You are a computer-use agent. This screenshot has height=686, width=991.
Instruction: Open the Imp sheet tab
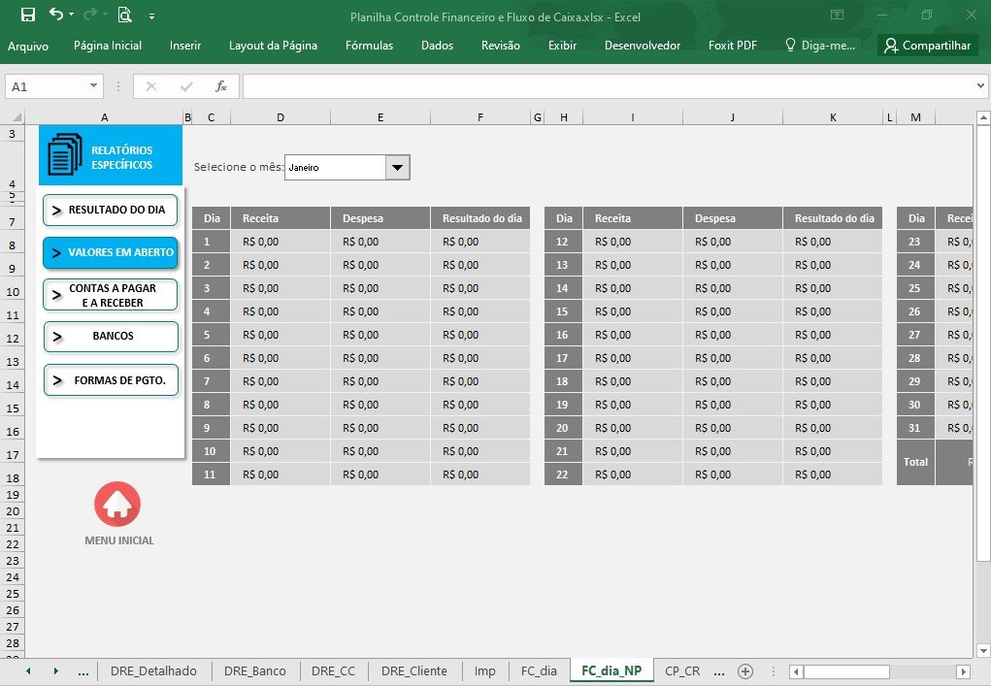pos(484,670)
